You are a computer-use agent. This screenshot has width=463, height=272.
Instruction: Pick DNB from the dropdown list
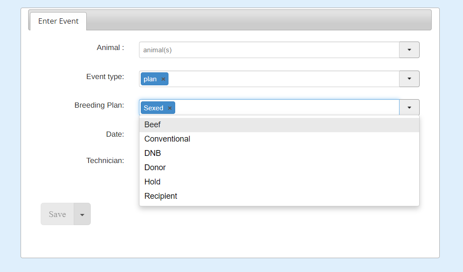point(152,153)
